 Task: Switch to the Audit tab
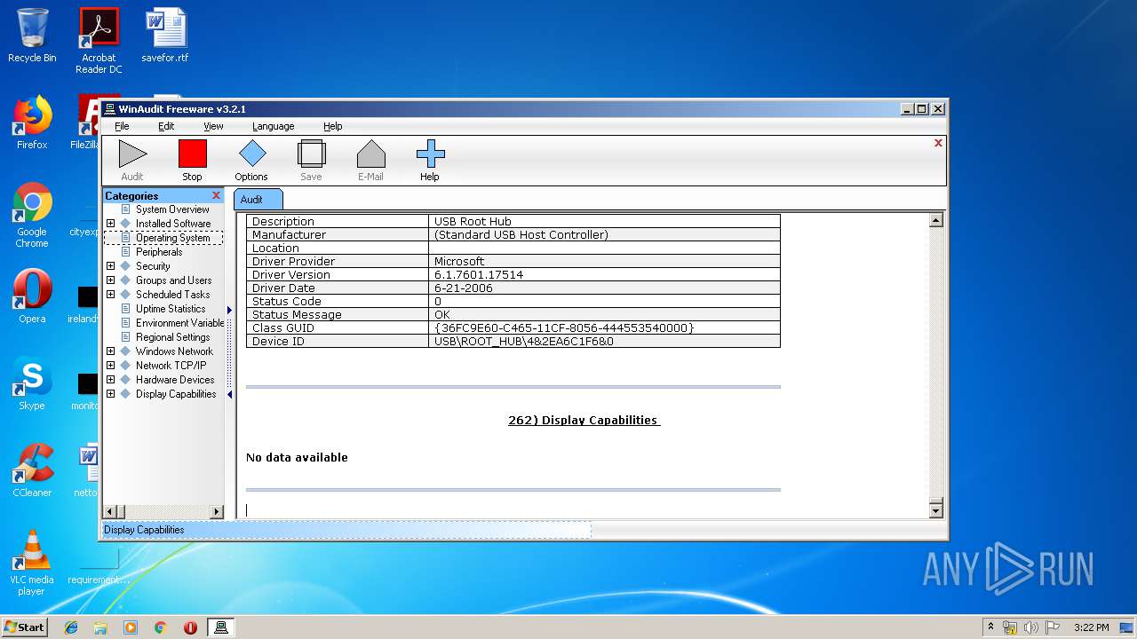click(x=258, y=200)
